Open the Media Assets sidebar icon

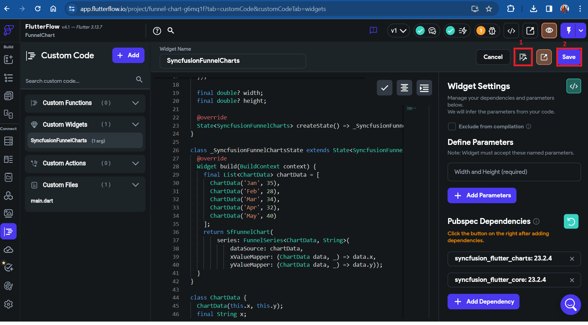8,214
